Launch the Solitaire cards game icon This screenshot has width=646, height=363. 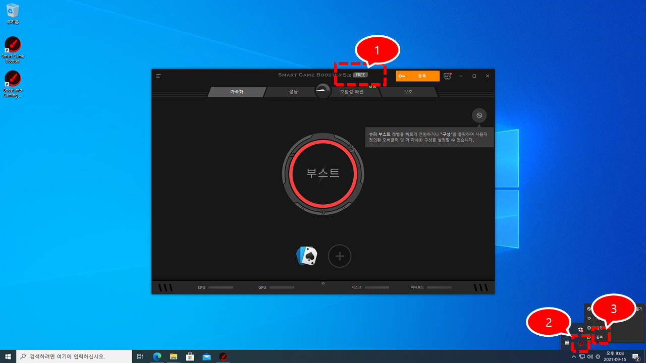point(307,256)
